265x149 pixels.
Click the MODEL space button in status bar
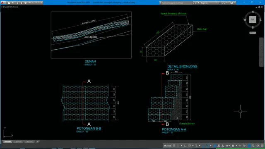click(167, 146)
